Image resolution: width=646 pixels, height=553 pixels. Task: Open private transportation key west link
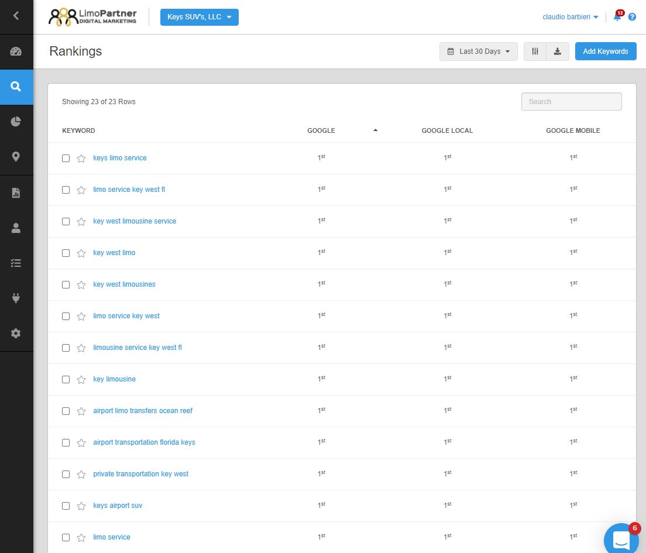click(140, 474)
